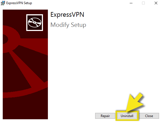Select the "Modify Setup" subtitle text
The image size is (162, 122).
point(68,25)
